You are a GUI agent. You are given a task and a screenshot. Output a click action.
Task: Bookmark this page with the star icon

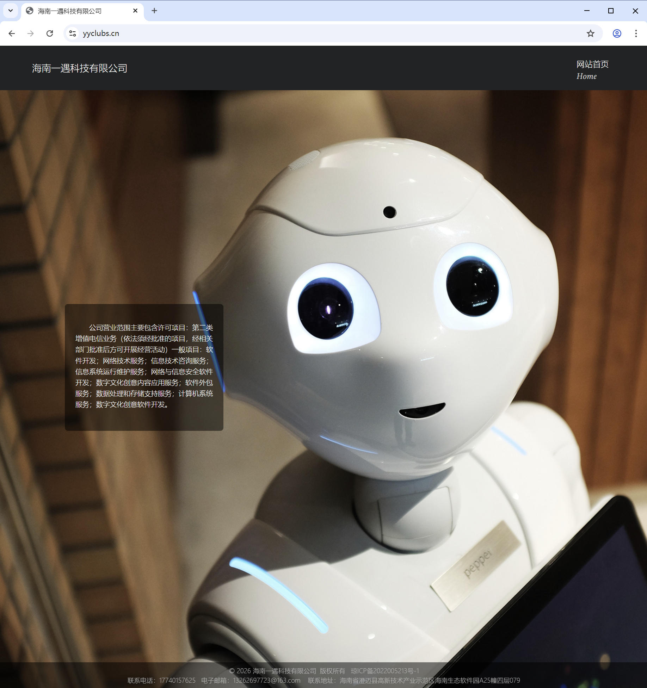click(590, 33)
